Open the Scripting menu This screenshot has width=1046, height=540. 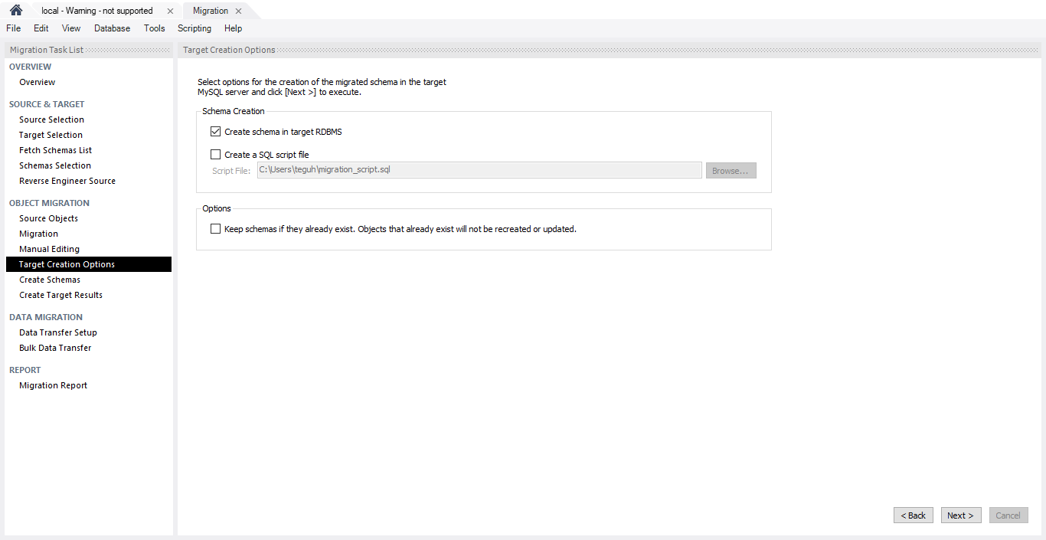pos(194,28)
